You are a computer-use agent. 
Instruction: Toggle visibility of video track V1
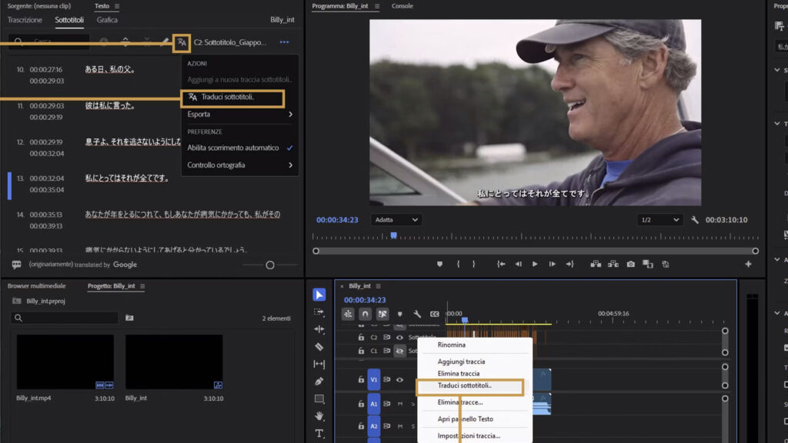coord(400,381)
